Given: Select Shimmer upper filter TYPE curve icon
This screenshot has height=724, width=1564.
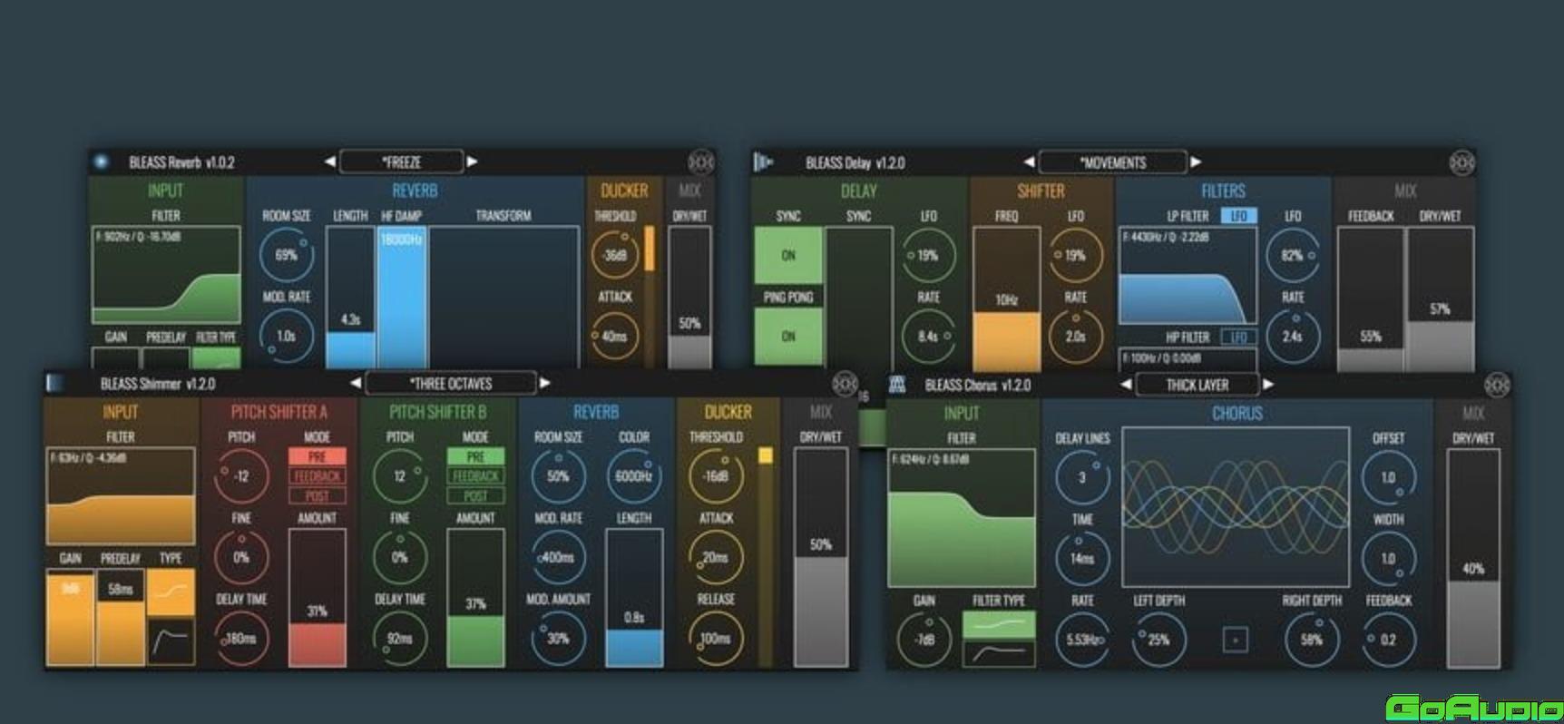Looking at the screenshot, I should 171,592.
